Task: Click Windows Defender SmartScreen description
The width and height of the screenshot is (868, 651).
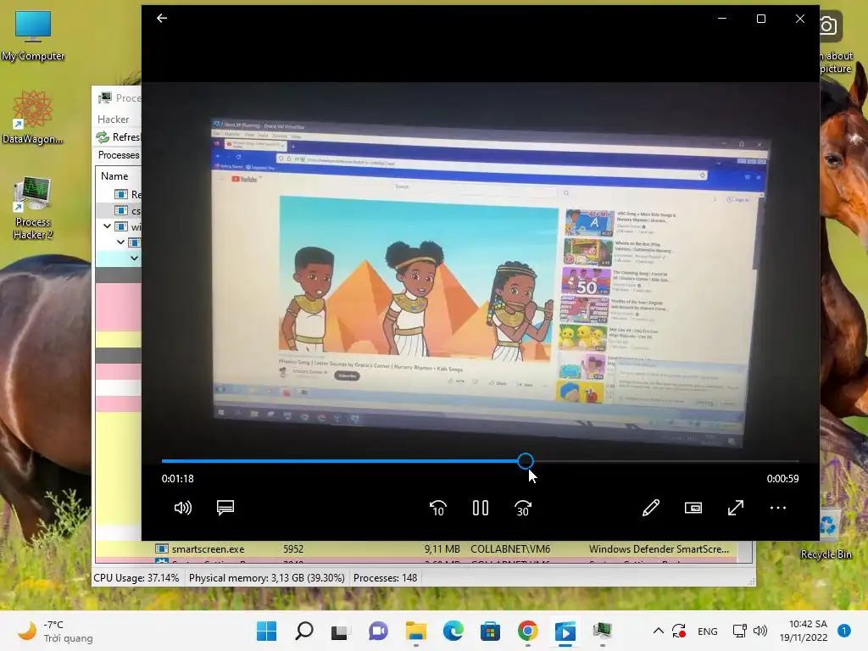Action: coord(659,549)
